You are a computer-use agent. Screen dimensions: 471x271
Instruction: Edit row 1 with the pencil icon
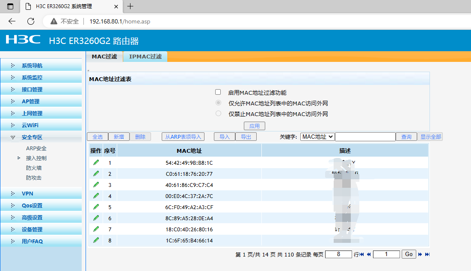tap(96, 163)
